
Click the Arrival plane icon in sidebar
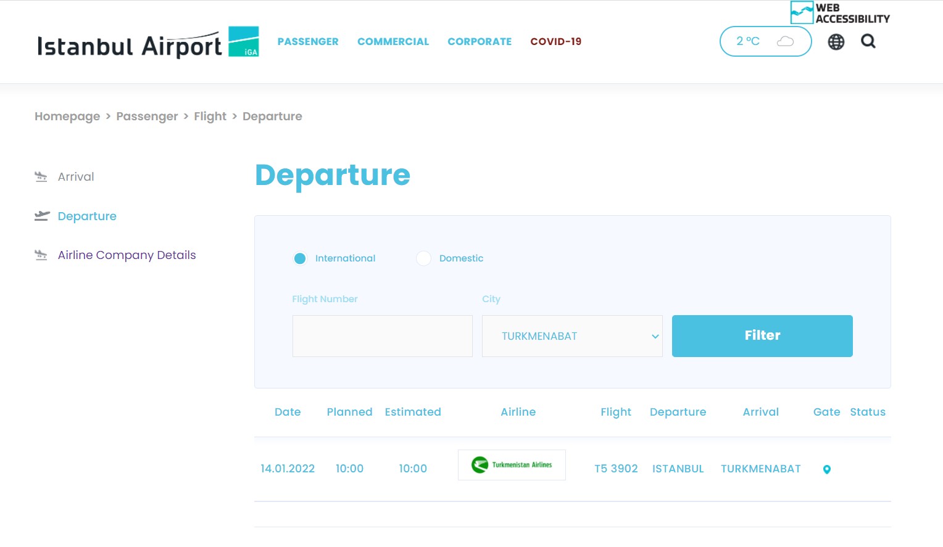click(x=41, y=177)
